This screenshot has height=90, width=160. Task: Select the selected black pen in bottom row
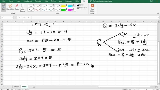tap(31, 9)
